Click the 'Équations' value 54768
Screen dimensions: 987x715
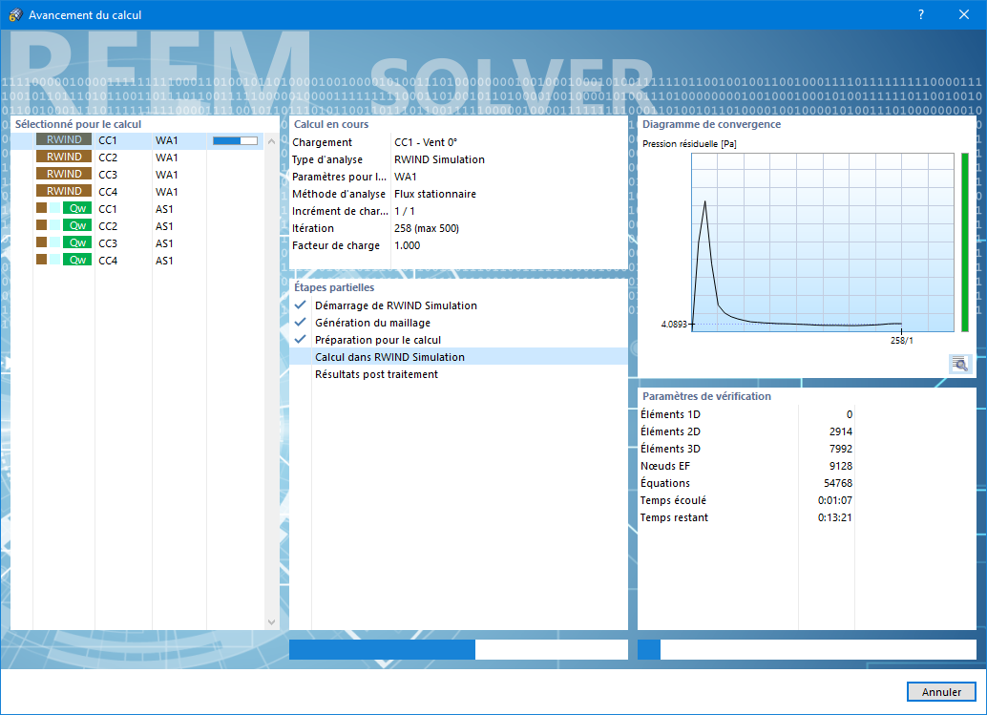[x=838, y=483]
